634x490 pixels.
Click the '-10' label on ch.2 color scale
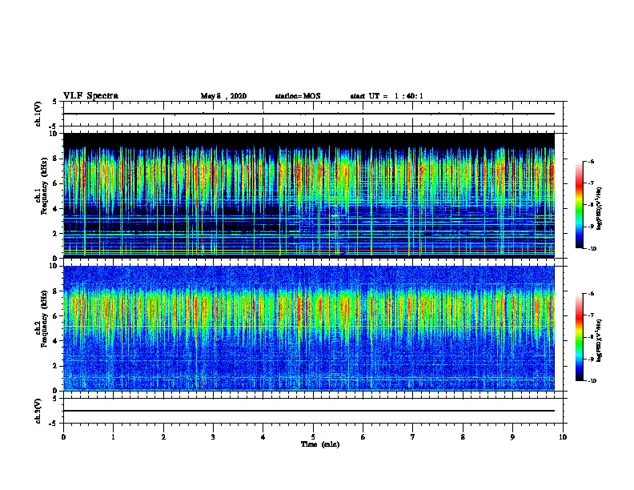[592, 381]
